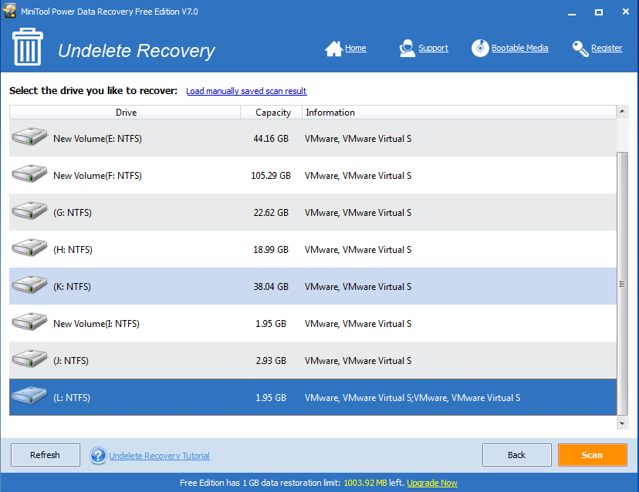Image resolution: width=639 pixels, height=492 pixels.
Task: Click the 38.04 GB capacity cell
Action: pyautogui.click(x=271, y=287)
